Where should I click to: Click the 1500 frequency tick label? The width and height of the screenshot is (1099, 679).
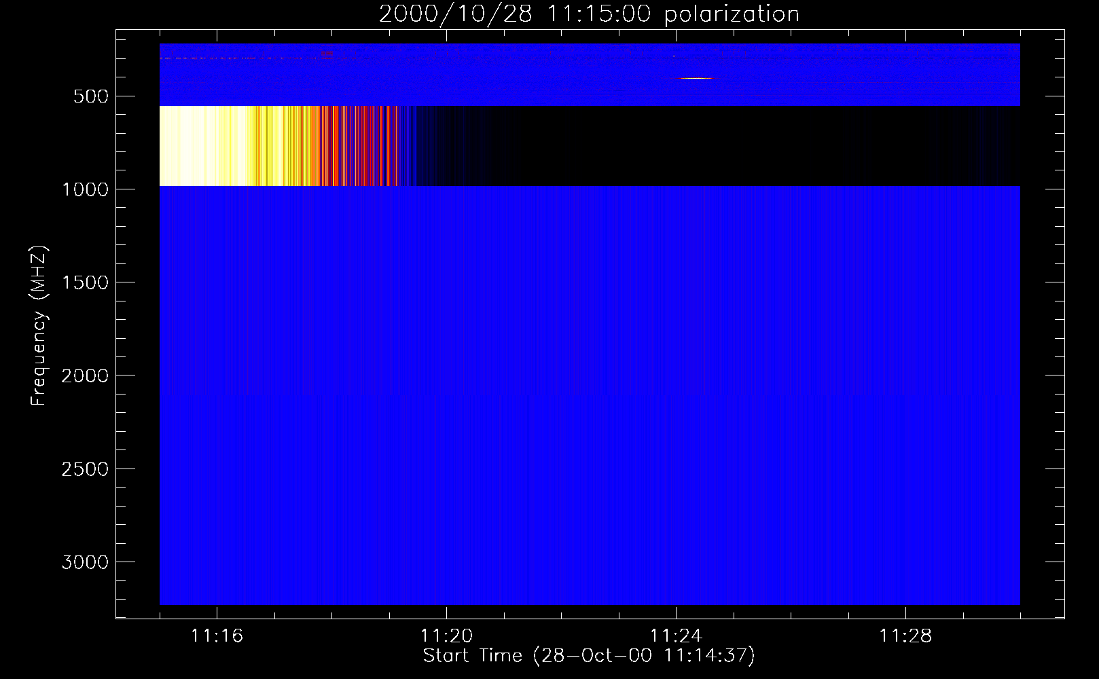pos(85,282)
